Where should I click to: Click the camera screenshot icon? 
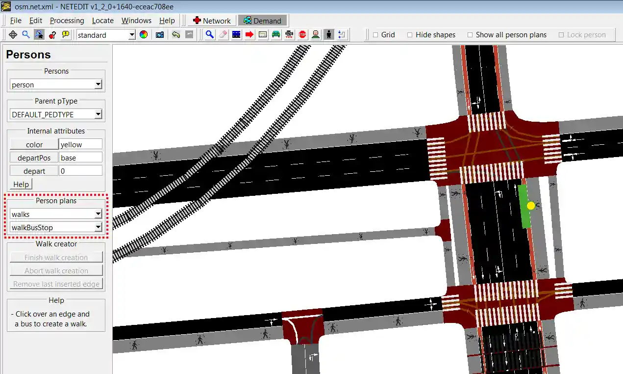pyautogui.click(x=160, y=35)
